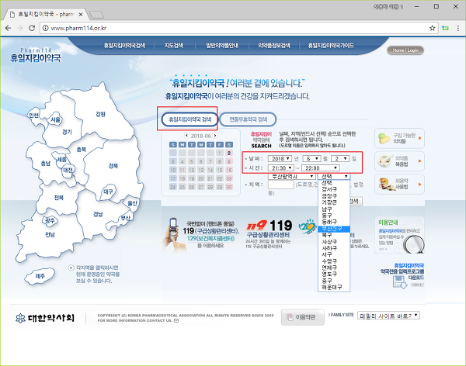Select 부산진구 from district list
This screenshot has height=366, width=466.
[x=334, y=229]
